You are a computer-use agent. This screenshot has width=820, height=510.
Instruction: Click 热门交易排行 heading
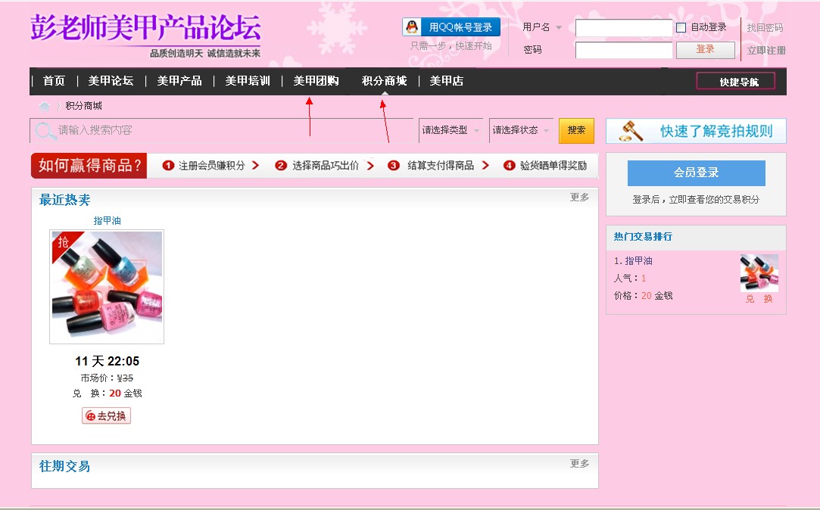[x=643, y=237]
